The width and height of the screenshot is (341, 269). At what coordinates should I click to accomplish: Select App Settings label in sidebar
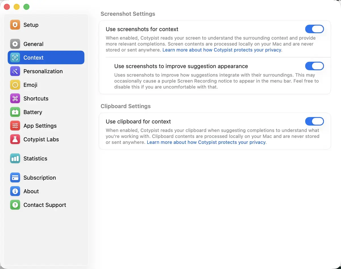pos(40,126)
